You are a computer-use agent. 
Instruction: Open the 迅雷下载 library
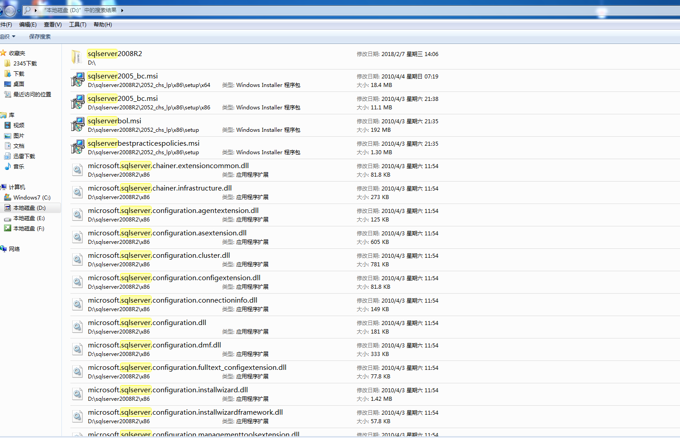[x=24, y=156]
